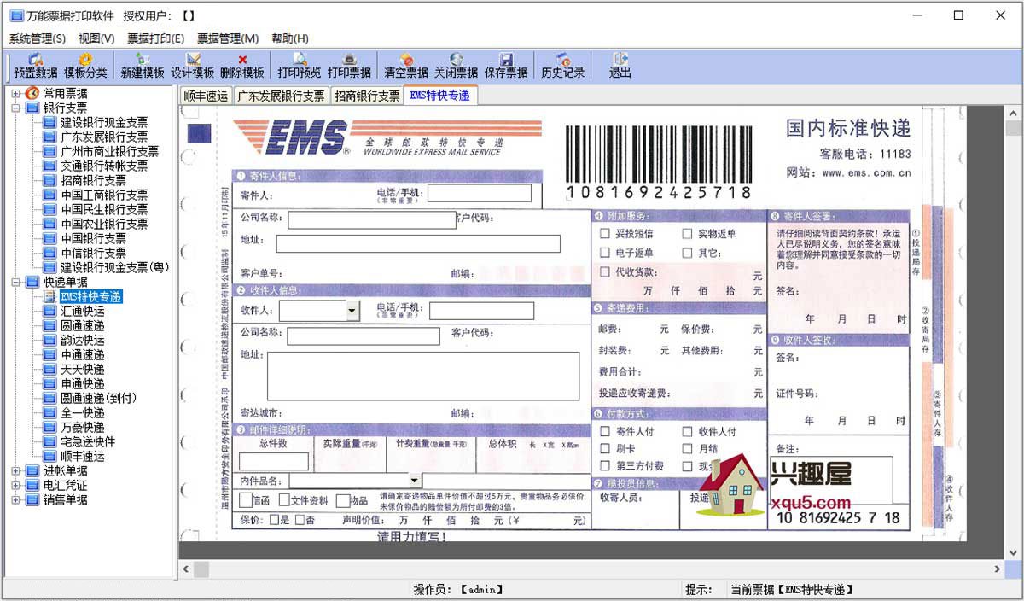Image resolution: width=1024 pixels, height=601 pixels.
Task: Click the vertical scrollbar down arrow
Action: pyautogui.click(x=1014, y=552)
